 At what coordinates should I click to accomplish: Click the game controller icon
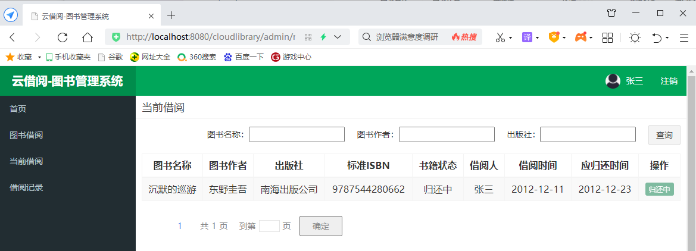580,37
